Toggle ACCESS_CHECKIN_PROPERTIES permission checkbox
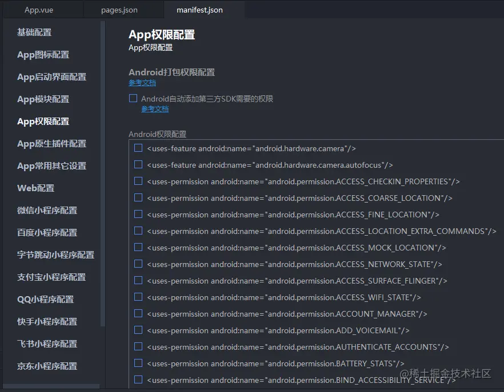This screenshot has width=504, height=392. coord(138,181)
